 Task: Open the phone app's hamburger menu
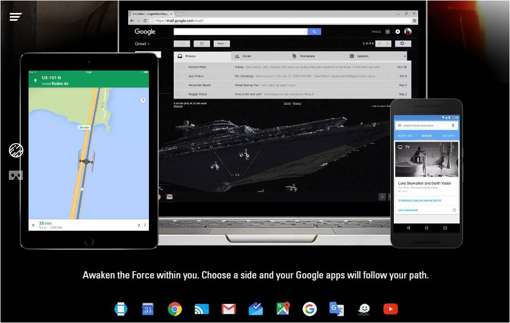pyautogui.click(x=399, y=125)
